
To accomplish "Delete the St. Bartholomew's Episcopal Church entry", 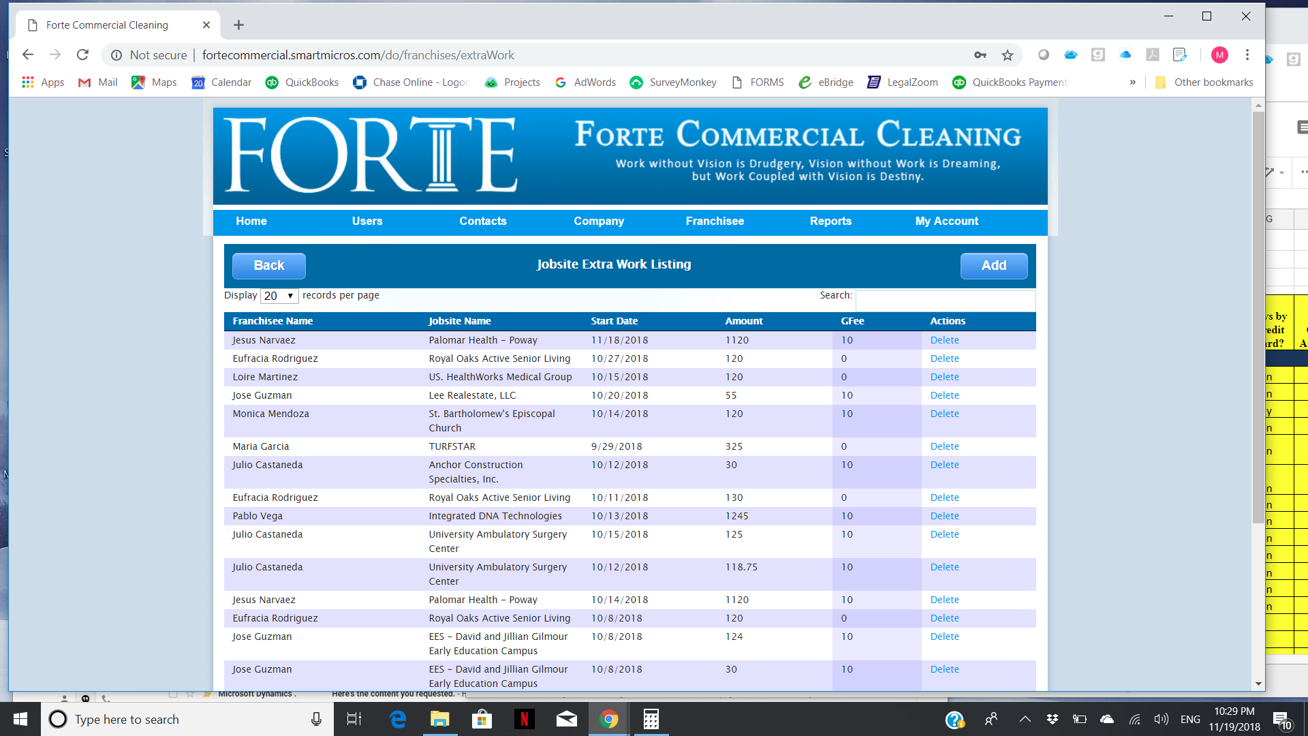I will tap(944, 414).
